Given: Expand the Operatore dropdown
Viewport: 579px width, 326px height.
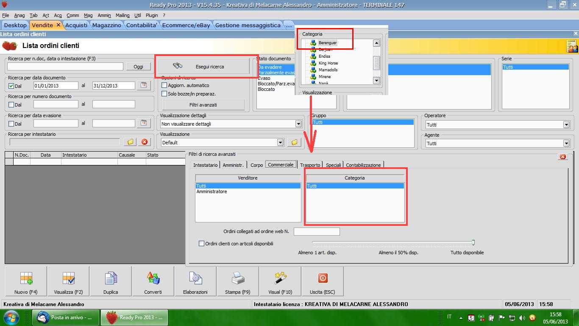Looking at the screenshot, I should coord(566,125).
